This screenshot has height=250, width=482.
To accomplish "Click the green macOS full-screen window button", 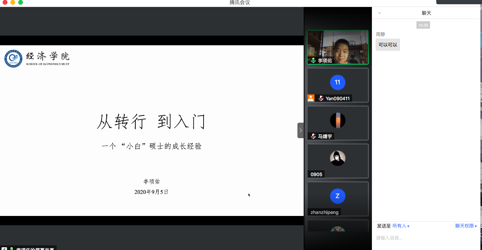I will [x=21, y=2].
